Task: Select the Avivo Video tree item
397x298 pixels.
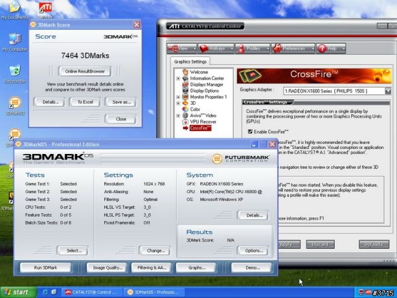Action: click(x=203, y=115)
